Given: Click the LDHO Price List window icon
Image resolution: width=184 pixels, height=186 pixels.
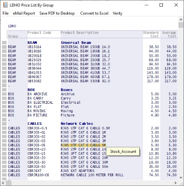Looking at the screenshot, I should pos(5,5).
